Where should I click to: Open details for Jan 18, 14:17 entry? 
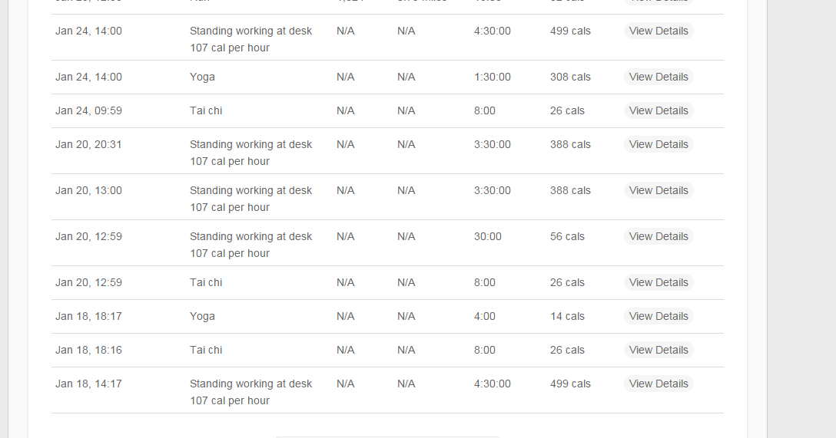(659, 384)
